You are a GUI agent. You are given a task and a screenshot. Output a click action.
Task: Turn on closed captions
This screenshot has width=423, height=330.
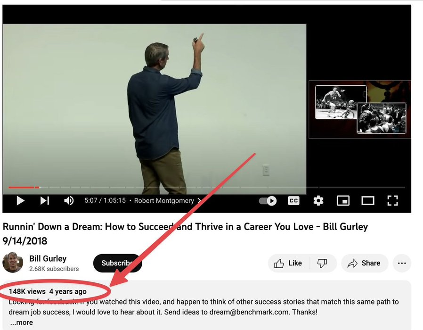point(293,201)
